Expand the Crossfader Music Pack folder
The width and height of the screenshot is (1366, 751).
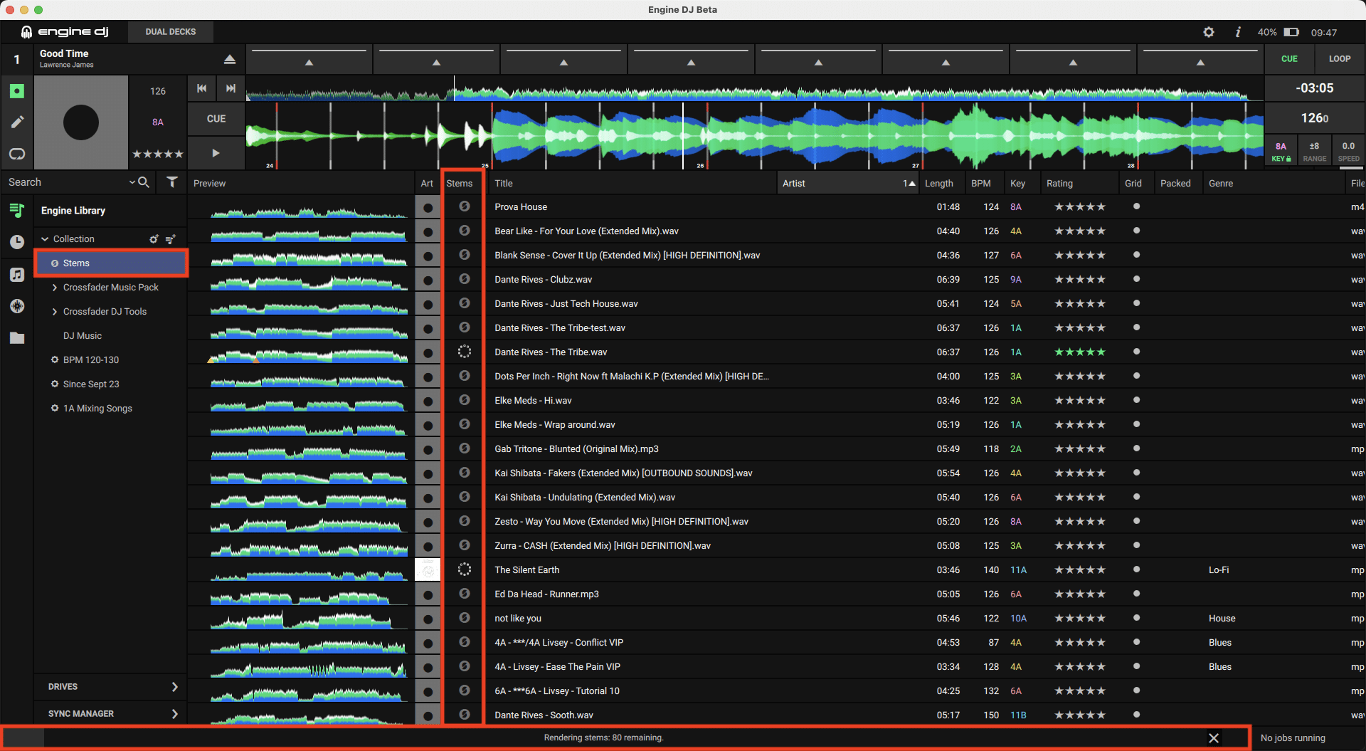coord(55,288)
